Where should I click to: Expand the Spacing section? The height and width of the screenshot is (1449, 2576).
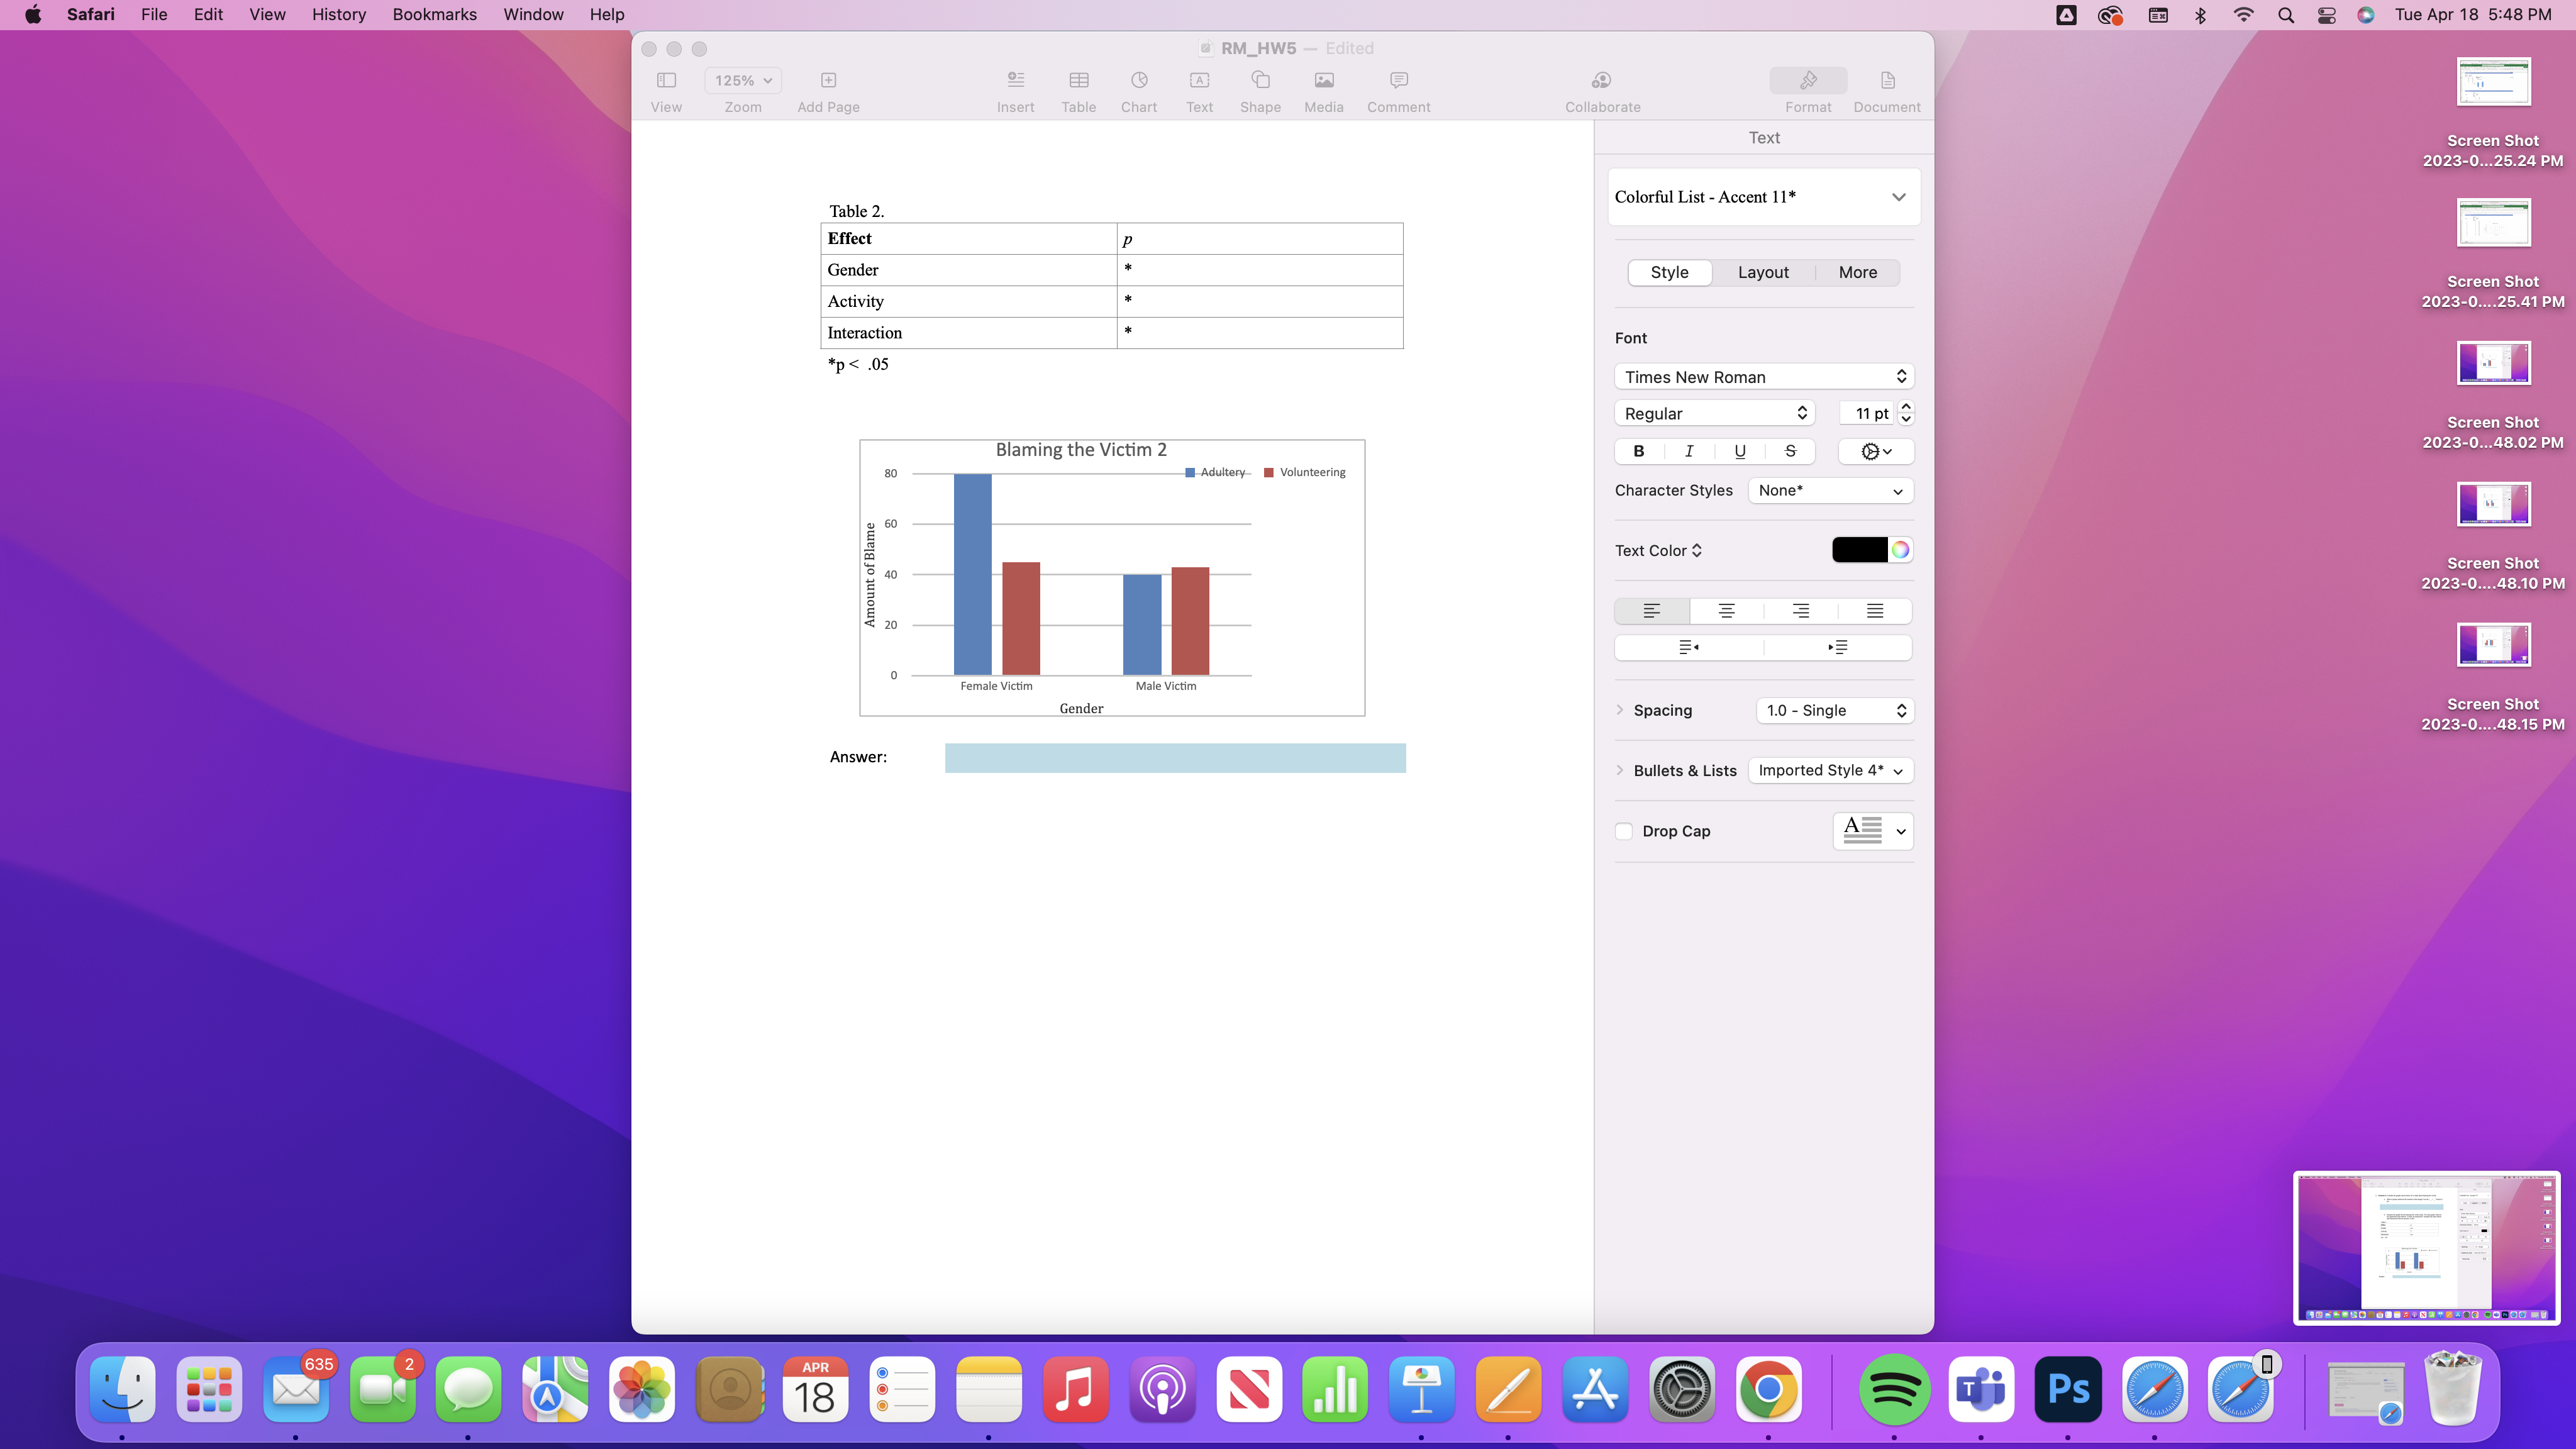coord(1621,710)
